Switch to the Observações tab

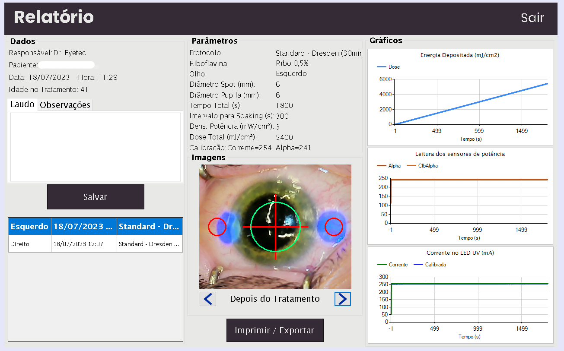tap(65, 105)
